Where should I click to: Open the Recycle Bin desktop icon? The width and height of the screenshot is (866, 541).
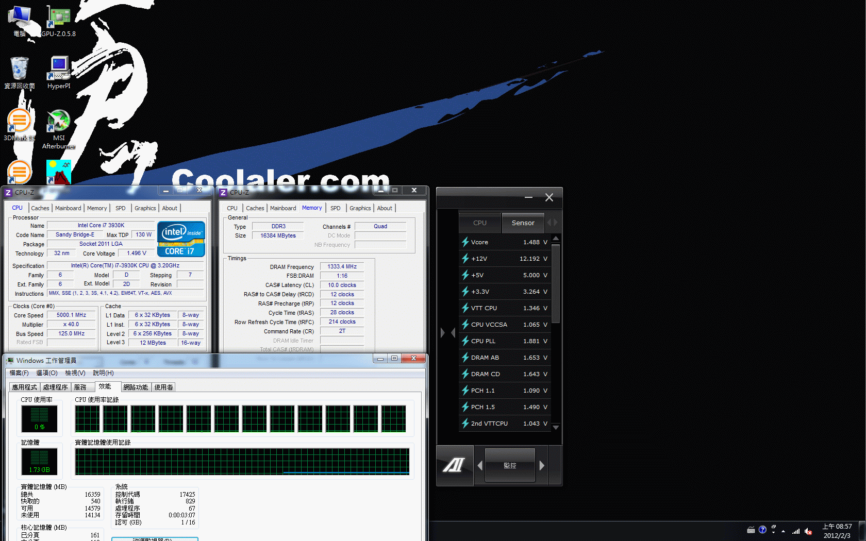20,72
